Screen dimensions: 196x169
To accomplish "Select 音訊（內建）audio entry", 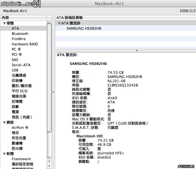I will point(22,117).
